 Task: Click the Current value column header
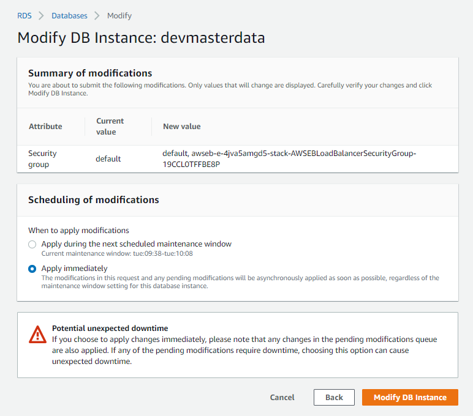pyautogui.click(x=110, y=127)
